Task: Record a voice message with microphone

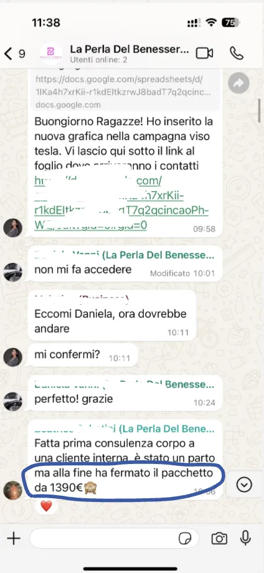Action: click(x=245, y=538)
